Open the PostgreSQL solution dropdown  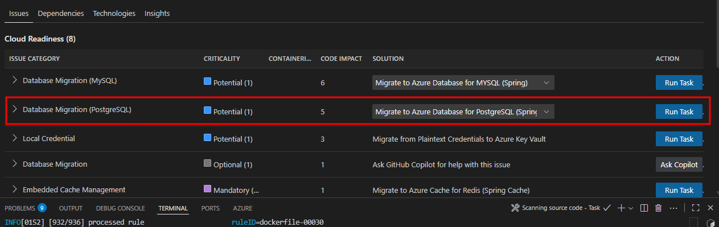(x=463, y=112)
